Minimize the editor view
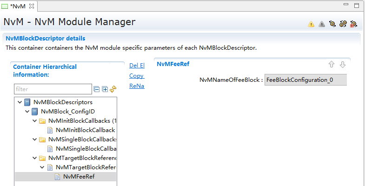 tap(346, 5)
